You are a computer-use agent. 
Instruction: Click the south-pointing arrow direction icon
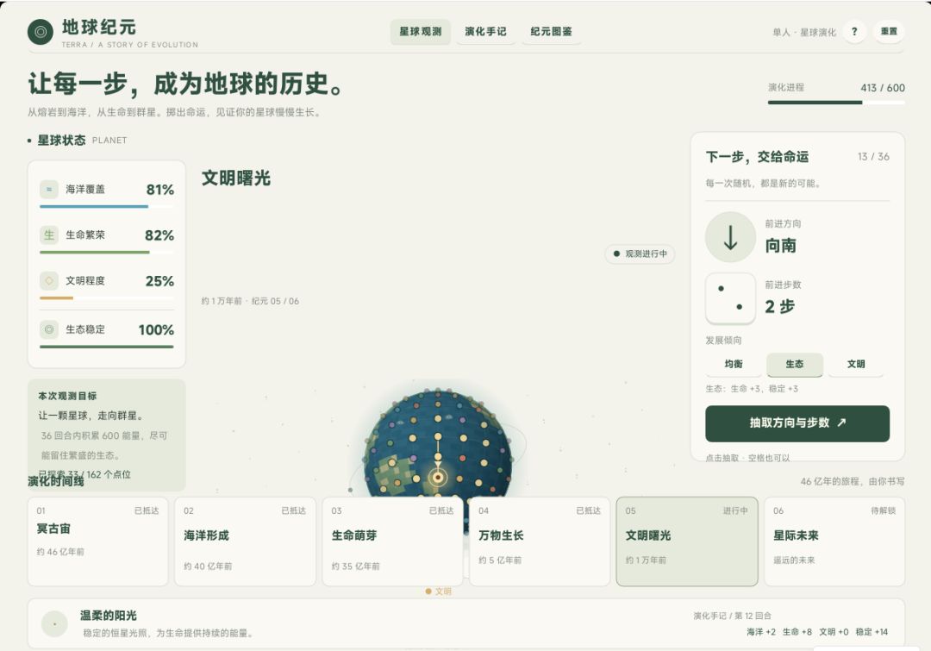pos(730,237)
